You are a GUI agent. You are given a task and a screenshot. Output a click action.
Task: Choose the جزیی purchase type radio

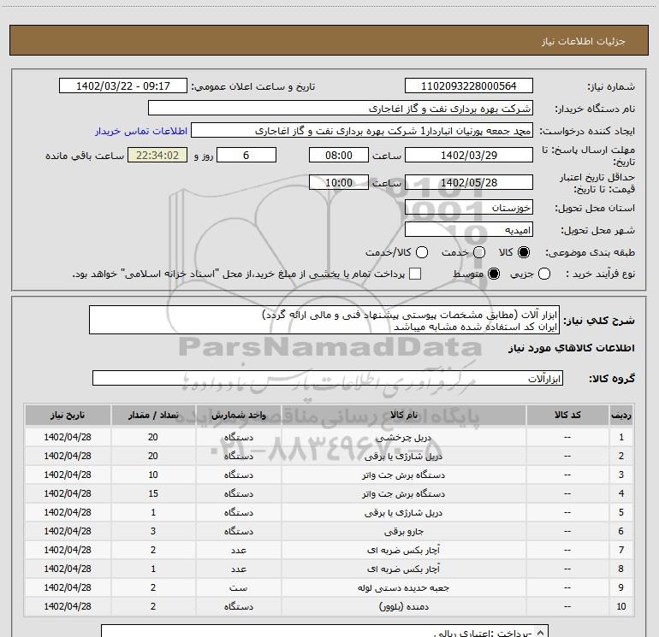(544, 274)
